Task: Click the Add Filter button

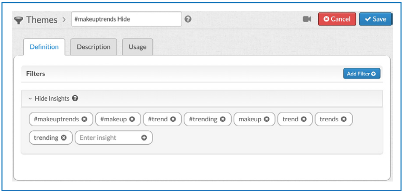Action: [x=362, y=74]
